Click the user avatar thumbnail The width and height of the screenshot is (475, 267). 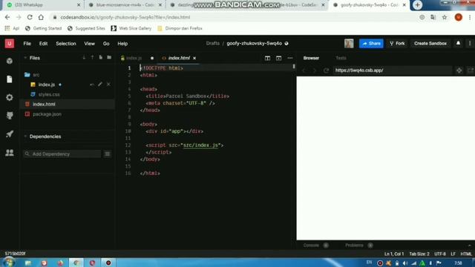click(349, 43)
